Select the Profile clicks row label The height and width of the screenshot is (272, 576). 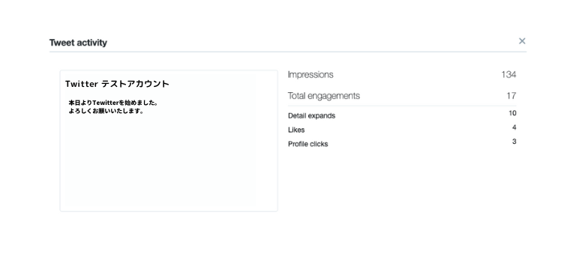307,144
